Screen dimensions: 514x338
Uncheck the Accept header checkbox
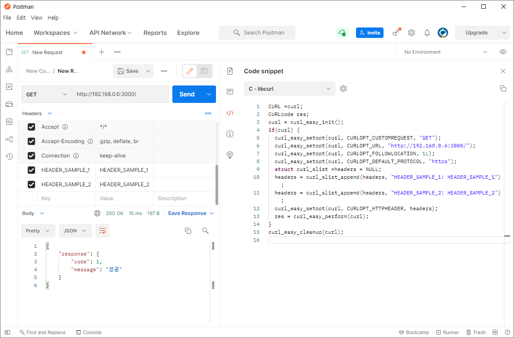[x=31, y=127]
